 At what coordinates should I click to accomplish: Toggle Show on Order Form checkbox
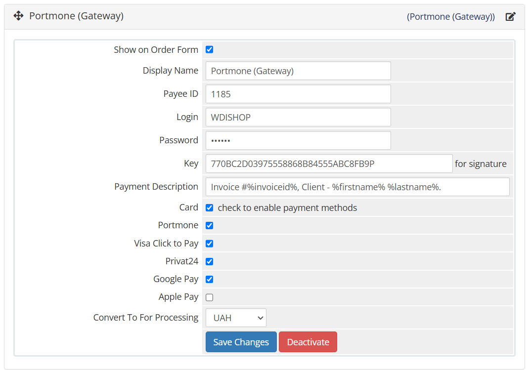point(210,50)
